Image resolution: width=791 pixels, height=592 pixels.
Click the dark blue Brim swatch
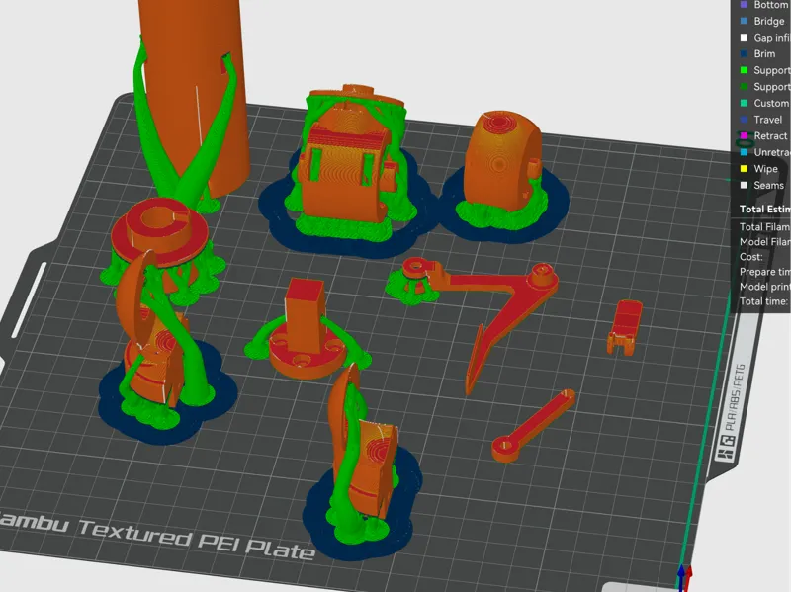744,54
